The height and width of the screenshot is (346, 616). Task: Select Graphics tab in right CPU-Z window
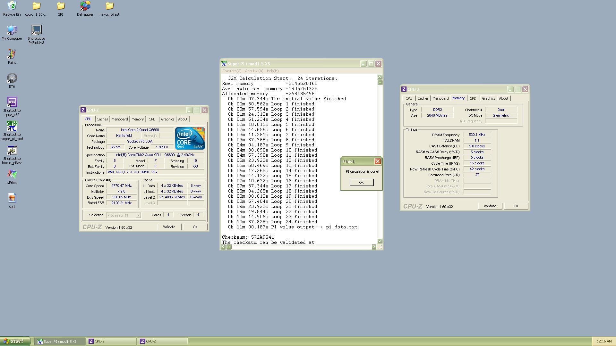pos(488,98)
